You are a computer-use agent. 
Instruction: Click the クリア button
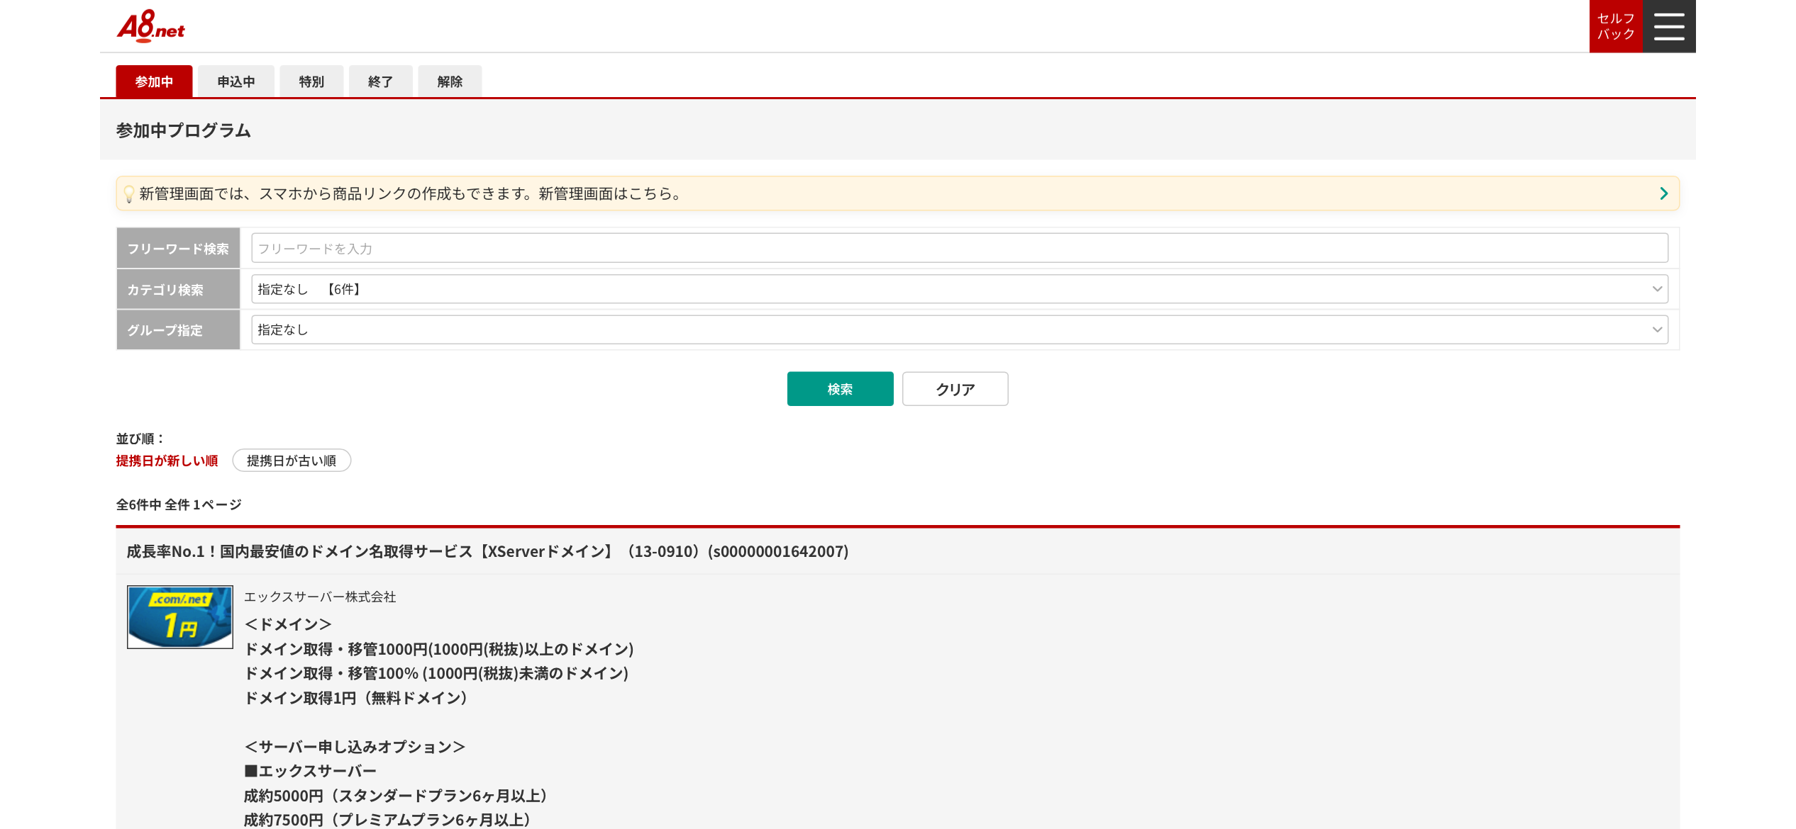click(x=955, y=389)
